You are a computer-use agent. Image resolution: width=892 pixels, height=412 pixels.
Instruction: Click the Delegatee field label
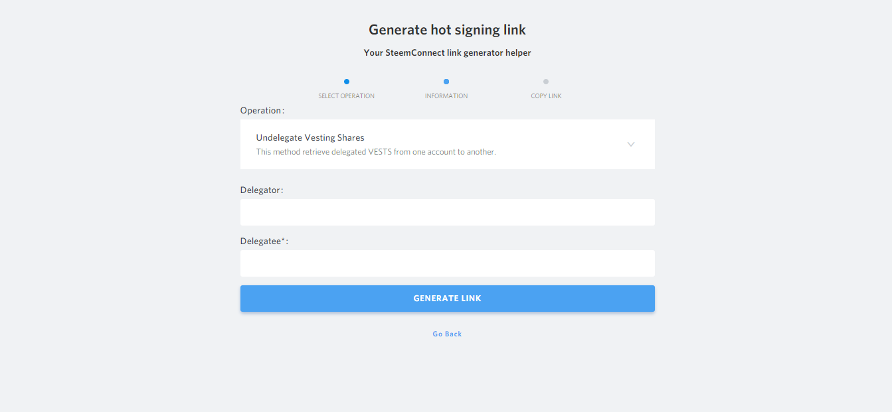coord(260,241)
